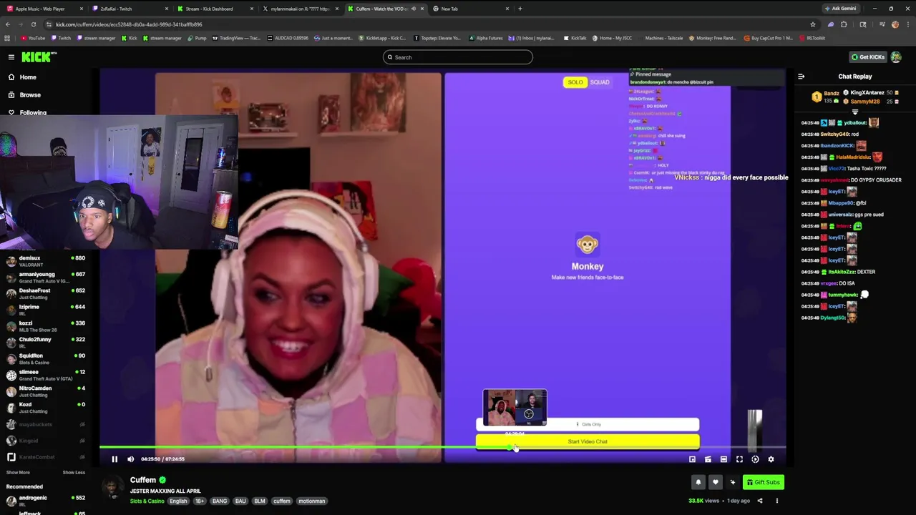This screenshot has height=515, width=916.
Task: Toggle theater mode in the player
Action: tap(723, 459)
